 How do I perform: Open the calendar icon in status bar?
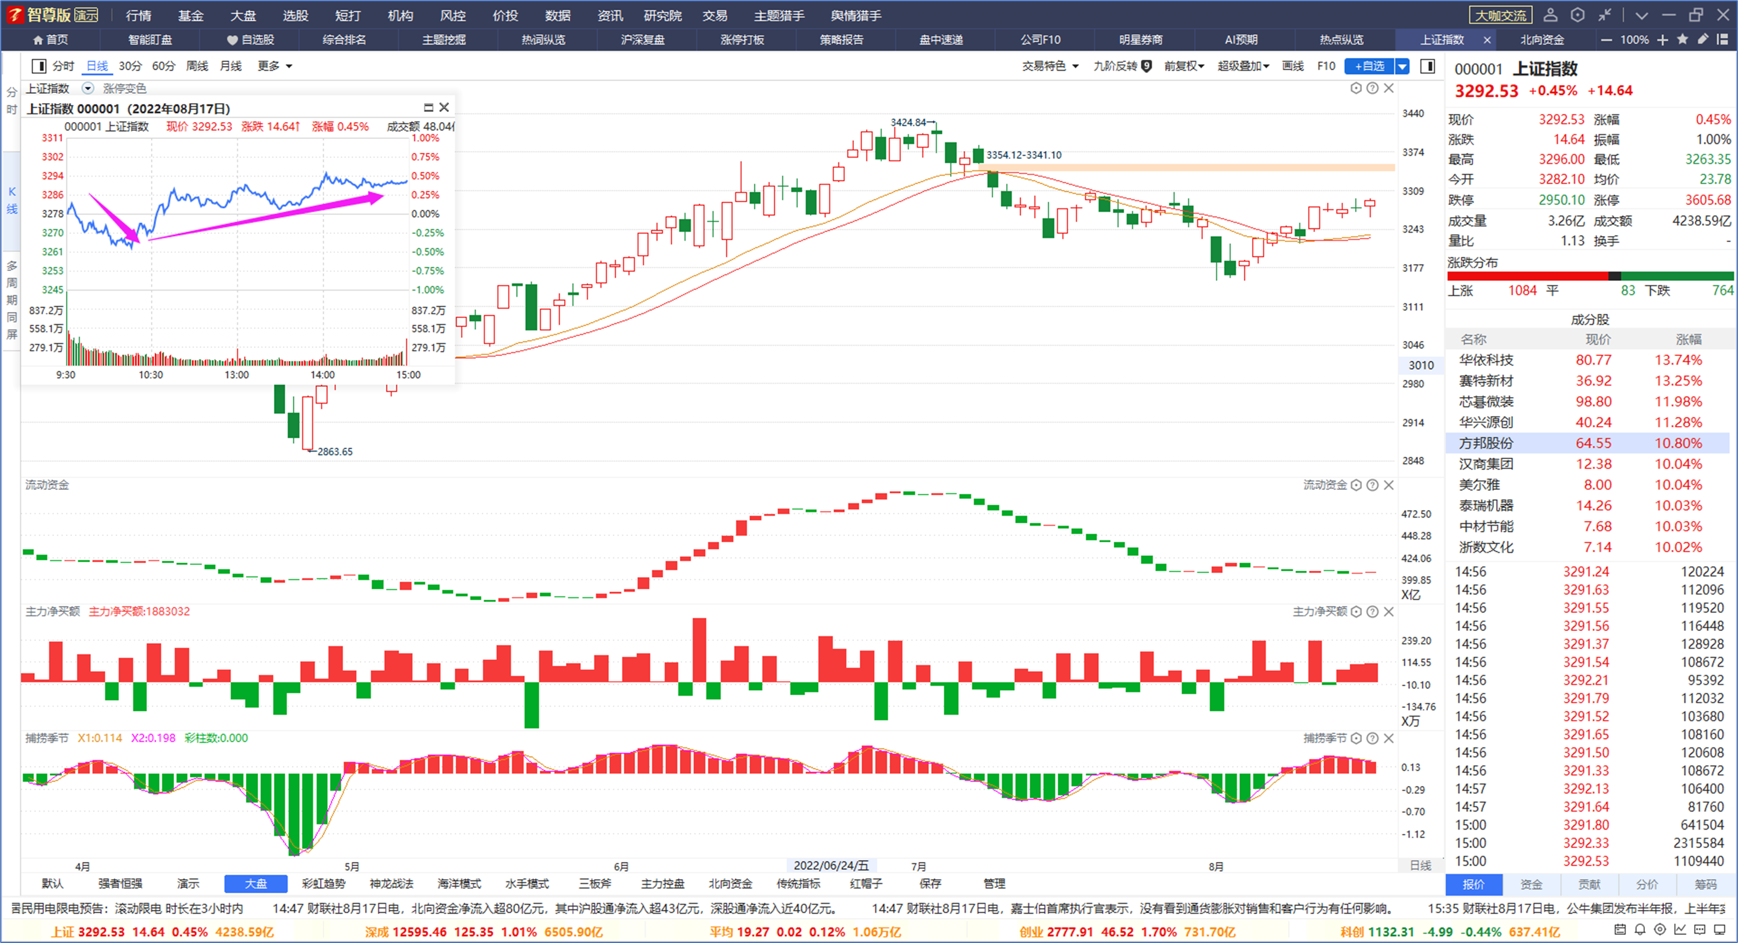point(1619,930)
